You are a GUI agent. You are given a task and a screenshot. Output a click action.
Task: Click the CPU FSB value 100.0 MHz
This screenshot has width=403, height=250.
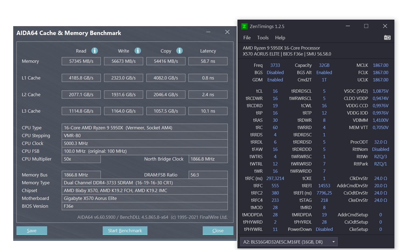[145, 151]
